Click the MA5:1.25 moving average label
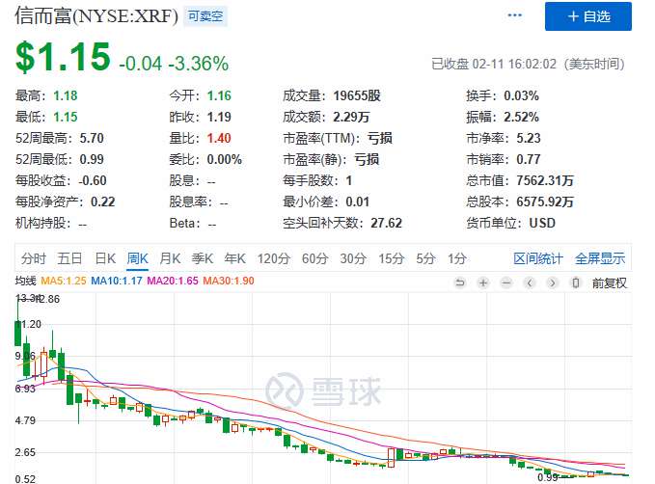655x484 pixels. click(x=64, y=281)
